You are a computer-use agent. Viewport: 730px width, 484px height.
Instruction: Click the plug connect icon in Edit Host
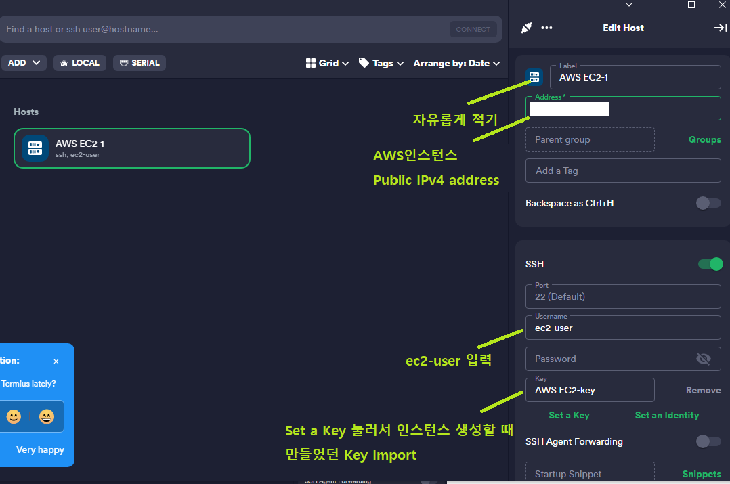tap(527, 28)
